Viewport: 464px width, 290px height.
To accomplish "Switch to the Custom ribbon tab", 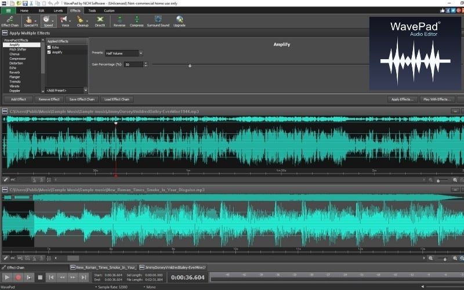I will [x=109, y=10].
